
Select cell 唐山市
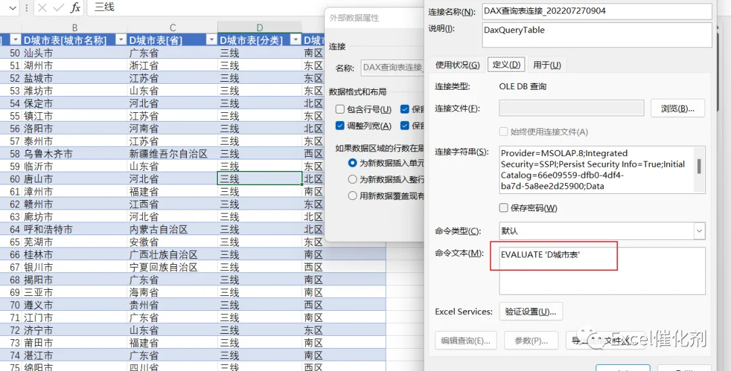[74, 179]
